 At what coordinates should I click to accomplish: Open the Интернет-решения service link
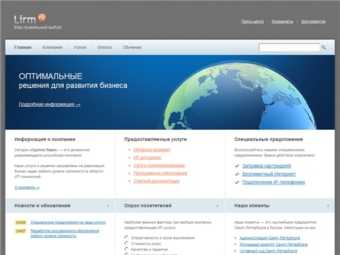pyautogui.click(x=152, y=150)
